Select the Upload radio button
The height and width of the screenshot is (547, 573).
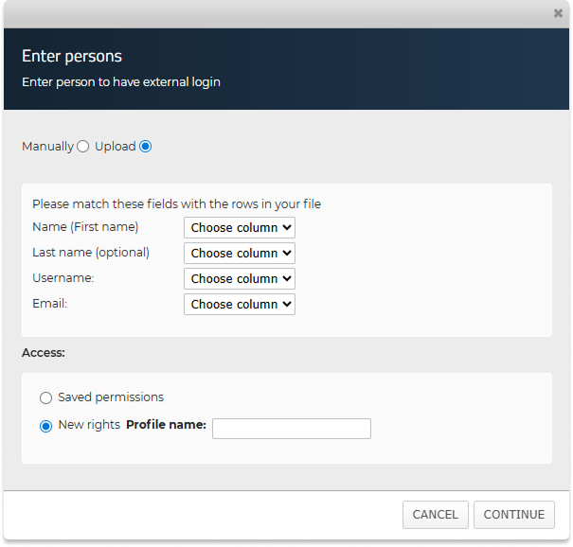tap(145, 147)
